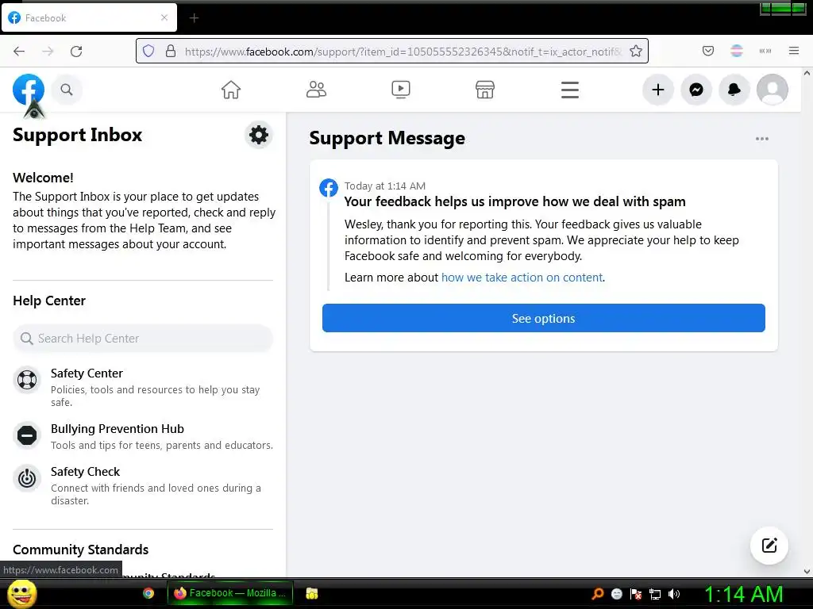Click the network tray icon
Image resolution: width=813 pixels, height=609 pixels.
655,594
